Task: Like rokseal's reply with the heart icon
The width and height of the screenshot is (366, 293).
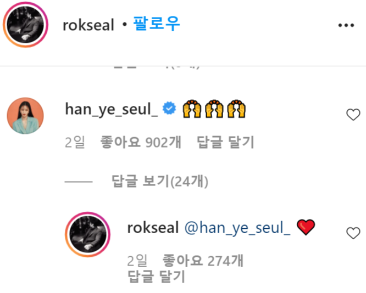Action: pos(353,233)
